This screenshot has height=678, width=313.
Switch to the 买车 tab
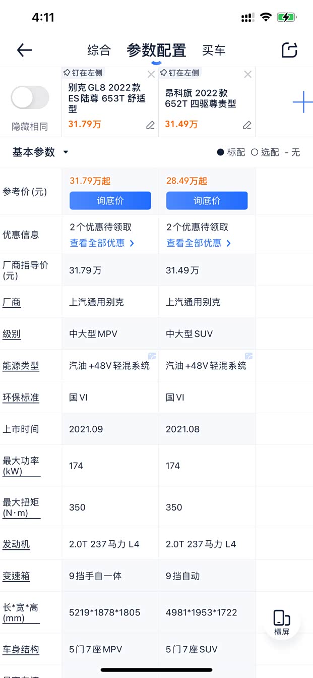point(214,50)
